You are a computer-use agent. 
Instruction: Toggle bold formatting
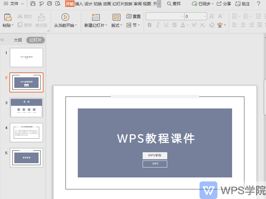click(150, 25)
